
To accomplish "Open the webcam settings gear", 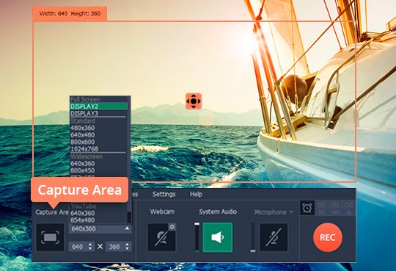I will [172, 227].
